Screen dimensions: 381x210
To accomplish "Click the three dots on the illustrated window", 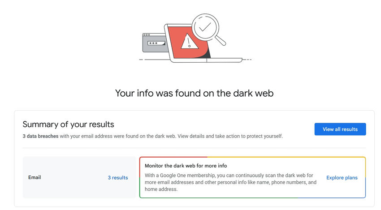I will pos(146,35).
